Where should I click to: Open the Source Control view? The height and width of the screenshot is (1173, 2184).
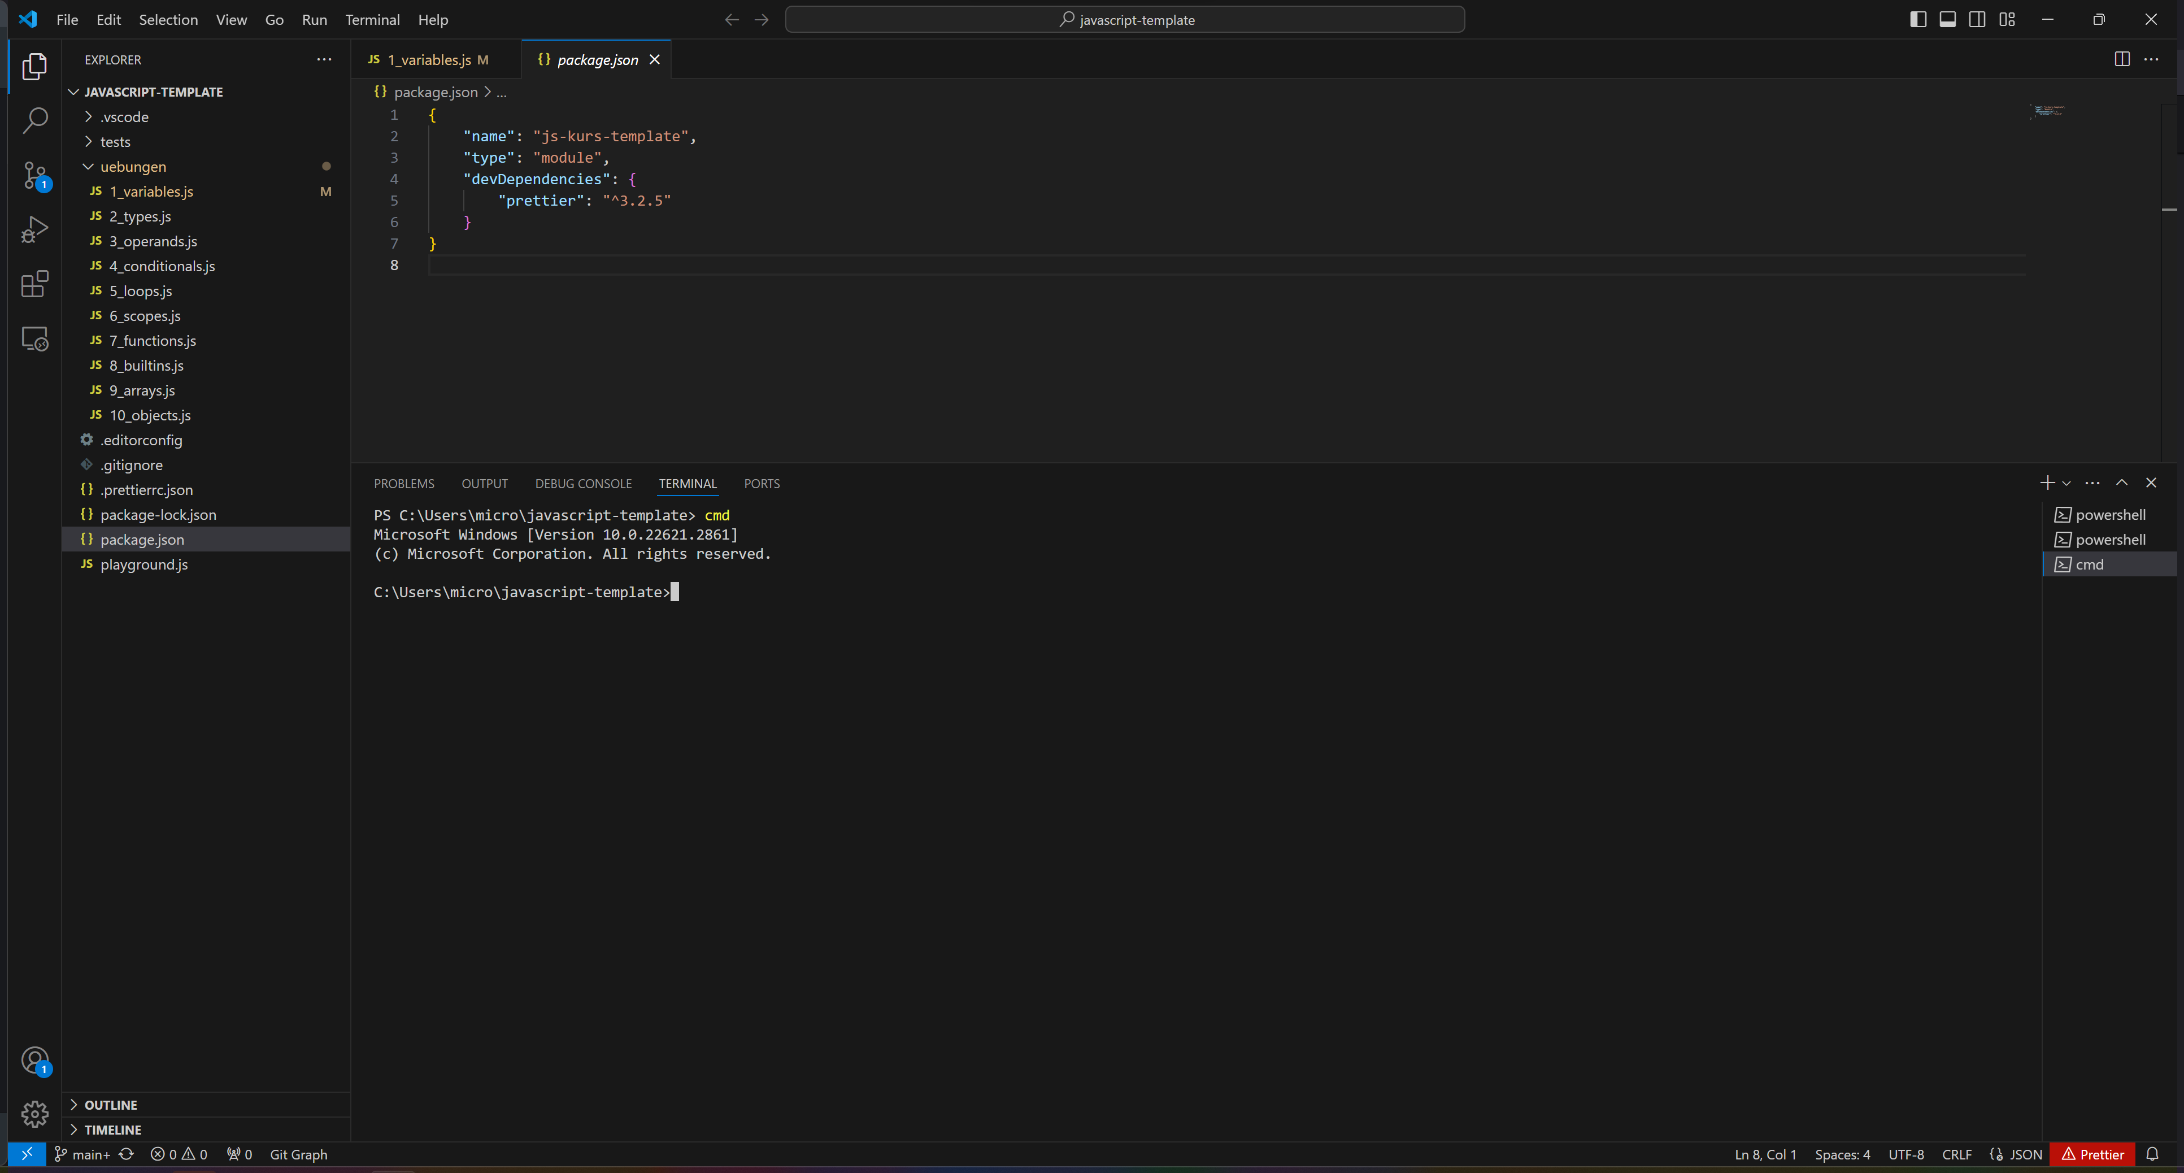pyautogui.click(x=34, y=176)
